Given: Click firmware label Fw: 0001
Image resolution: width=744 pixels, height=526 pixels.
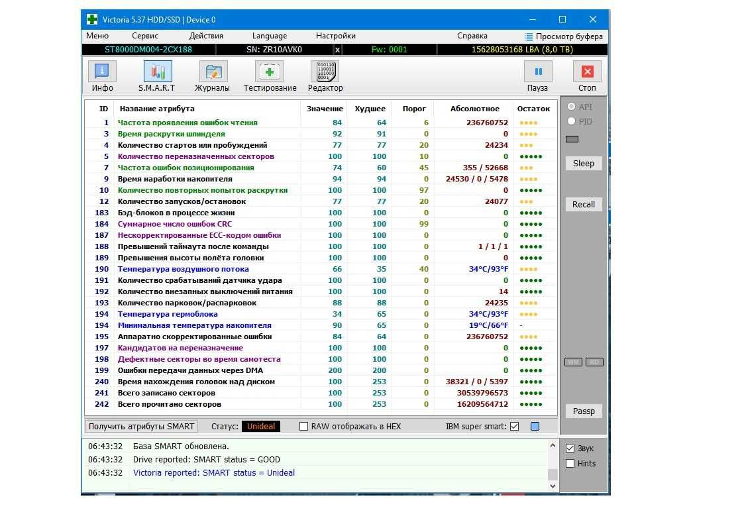Looking at the screenshot, I should [x=389, y=49].
